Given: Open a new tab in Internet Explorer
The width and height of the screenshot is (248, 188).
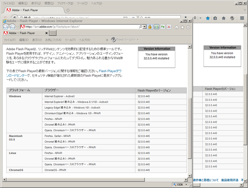Looking at the screenshot, I should click(53, 33).
